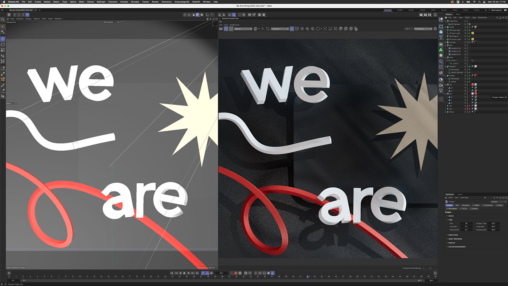Toggle enable check for WHITE SPLINE
Viewport: 508px width, 286px height.
pos(469,73)
